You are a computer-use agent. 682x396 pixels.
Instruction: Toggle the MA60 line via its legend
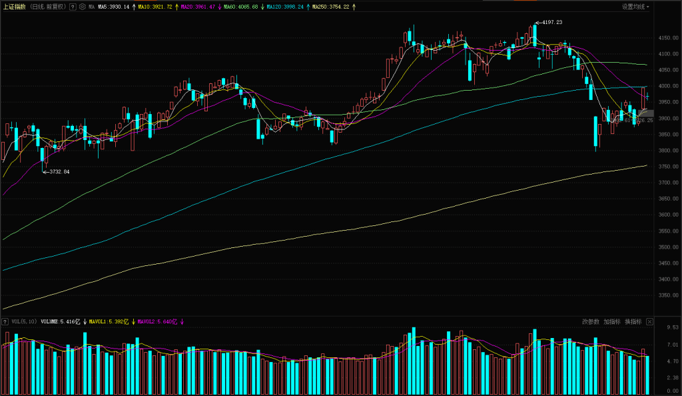[x=240, y=7]
